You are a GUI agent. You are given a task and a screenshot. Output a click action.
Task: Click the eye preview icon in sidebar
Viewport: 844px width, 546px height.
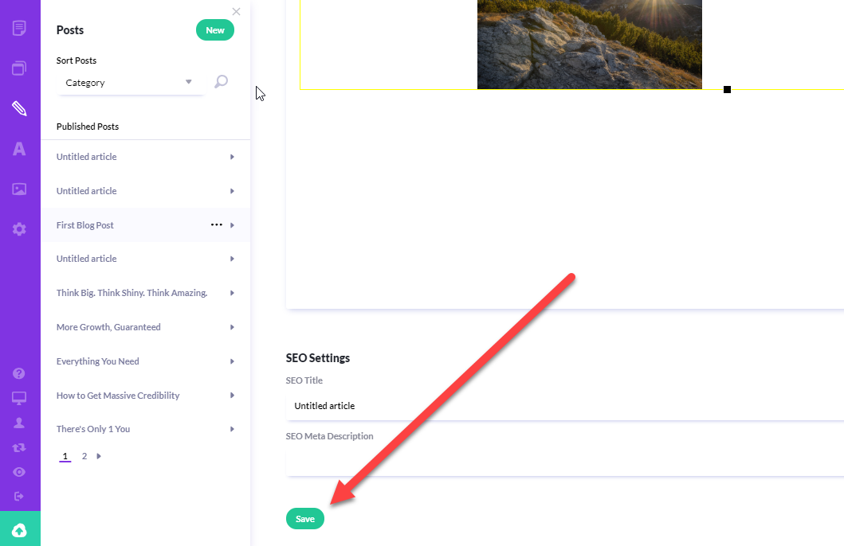click(19, 472)
